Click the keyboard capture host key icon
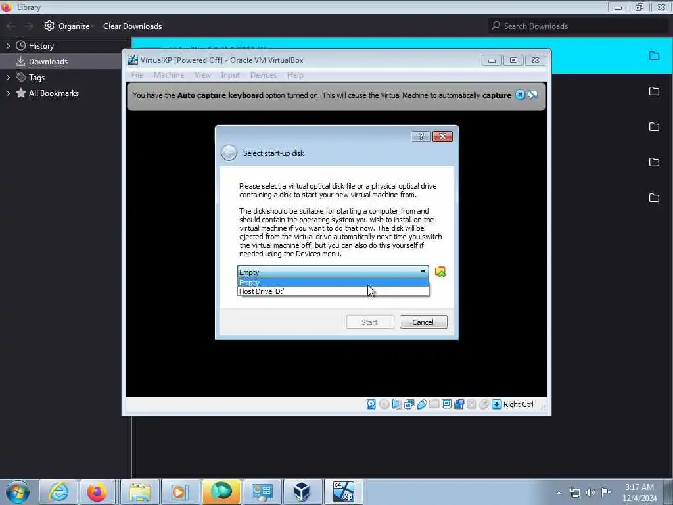Screen dimensions: 673x505 click(496, 404)
